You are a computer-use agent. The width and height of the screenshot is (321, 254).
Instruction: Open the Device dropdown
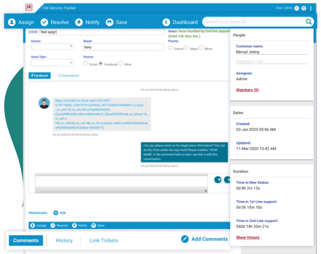(52, 47)
